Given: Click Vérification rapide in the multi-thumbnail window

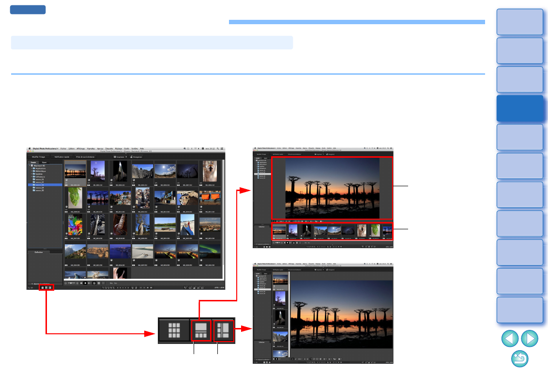Looking at the screenshot, I should point(62,157).
